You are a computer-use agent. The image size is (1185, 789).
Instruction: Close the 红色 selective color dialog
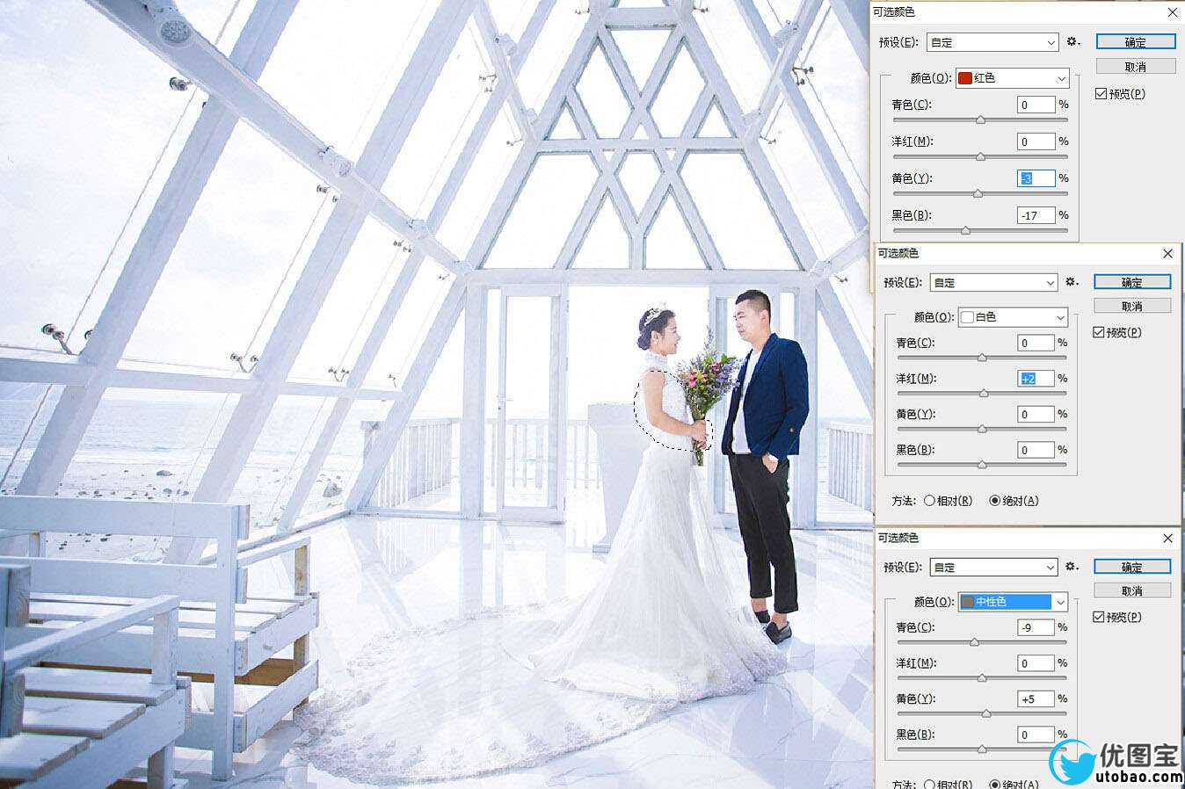point(1173,12)
